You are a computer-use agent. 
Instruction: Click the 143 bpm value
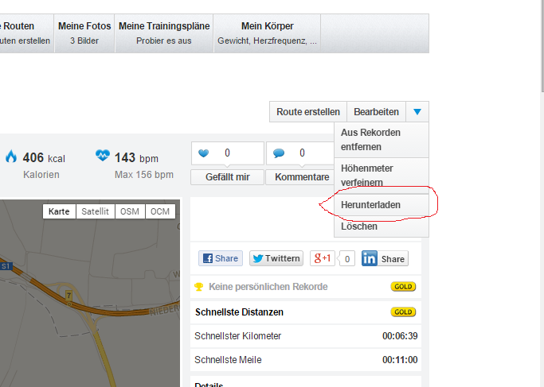(136, 158)
